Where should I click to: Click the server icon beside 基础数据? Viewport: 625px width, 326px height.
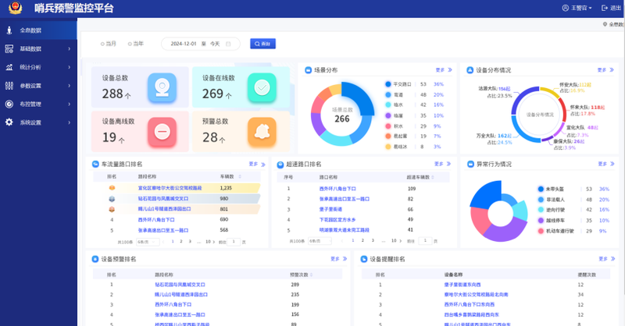point(9,48)
